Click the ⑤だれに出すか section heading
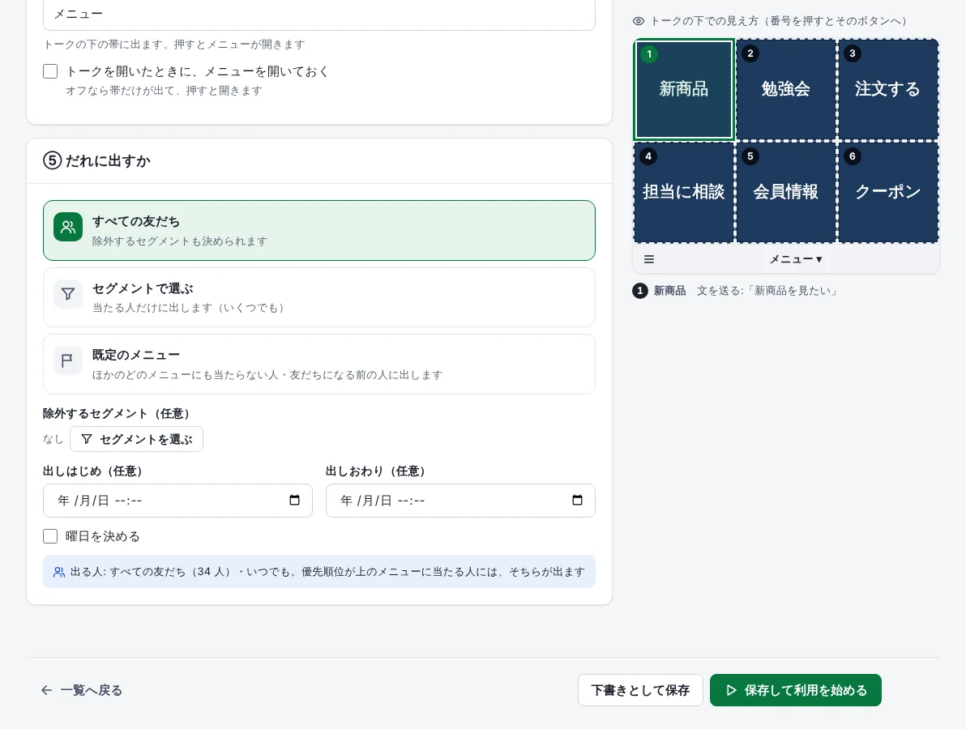966x729 pixels. coord(96,160)
